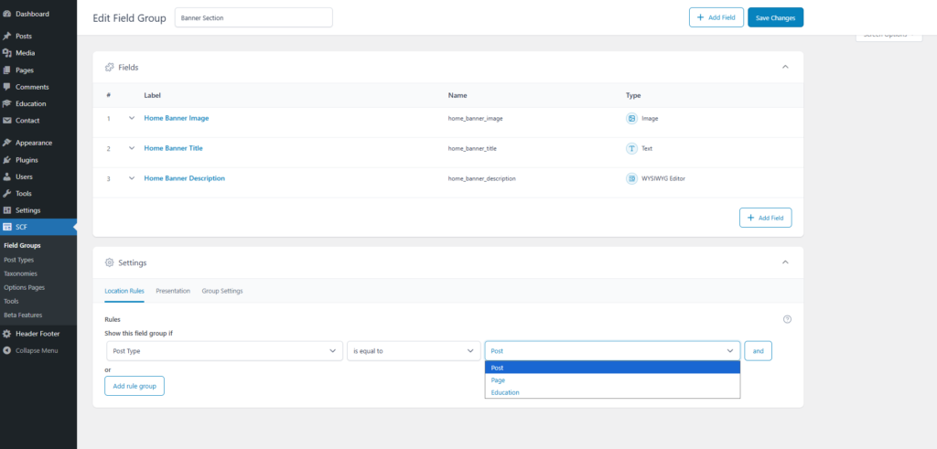The image size is (937, 449).
Task: Expand the Home Banner Title field row
Action: pos(132,148)
